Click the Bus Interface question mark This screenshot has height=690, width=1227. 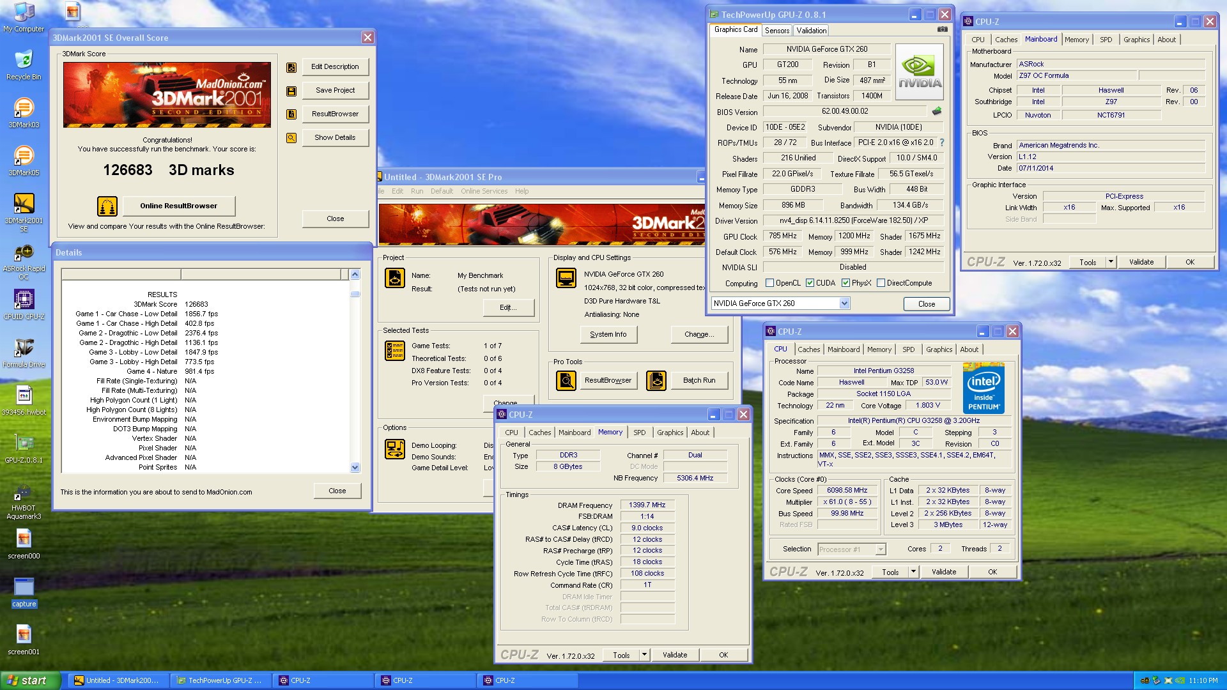tap(941, 142)
